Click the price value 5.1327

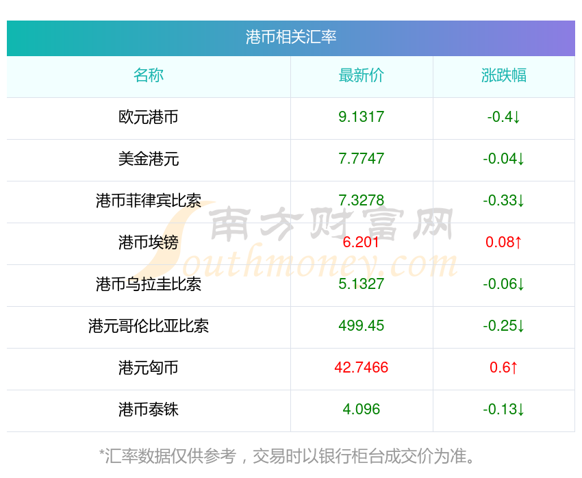point(361,284)
